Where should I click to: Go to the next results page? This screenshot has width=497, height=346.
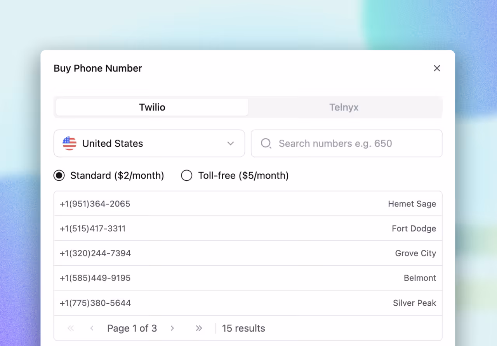point(172,328)
